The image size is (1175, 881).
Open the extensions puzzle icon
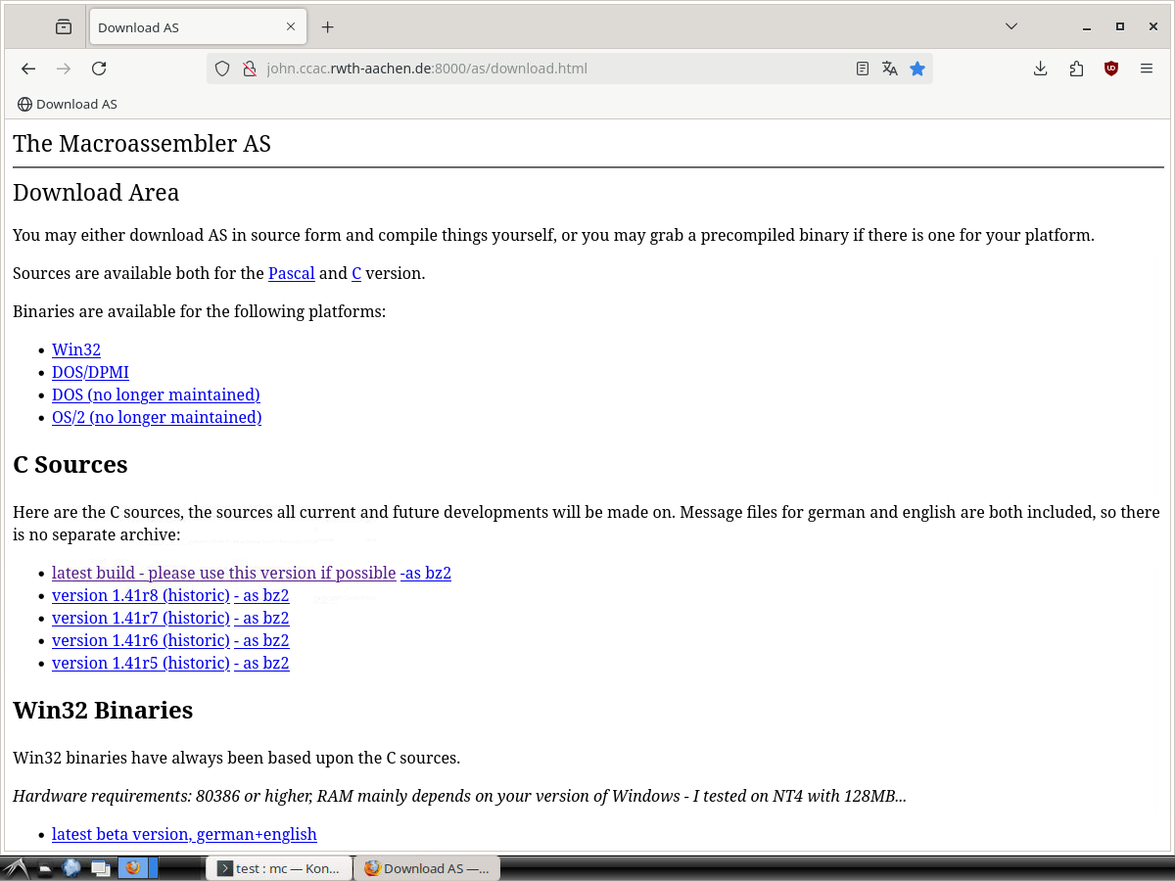pyautogui.click(x=1076, y=69)
